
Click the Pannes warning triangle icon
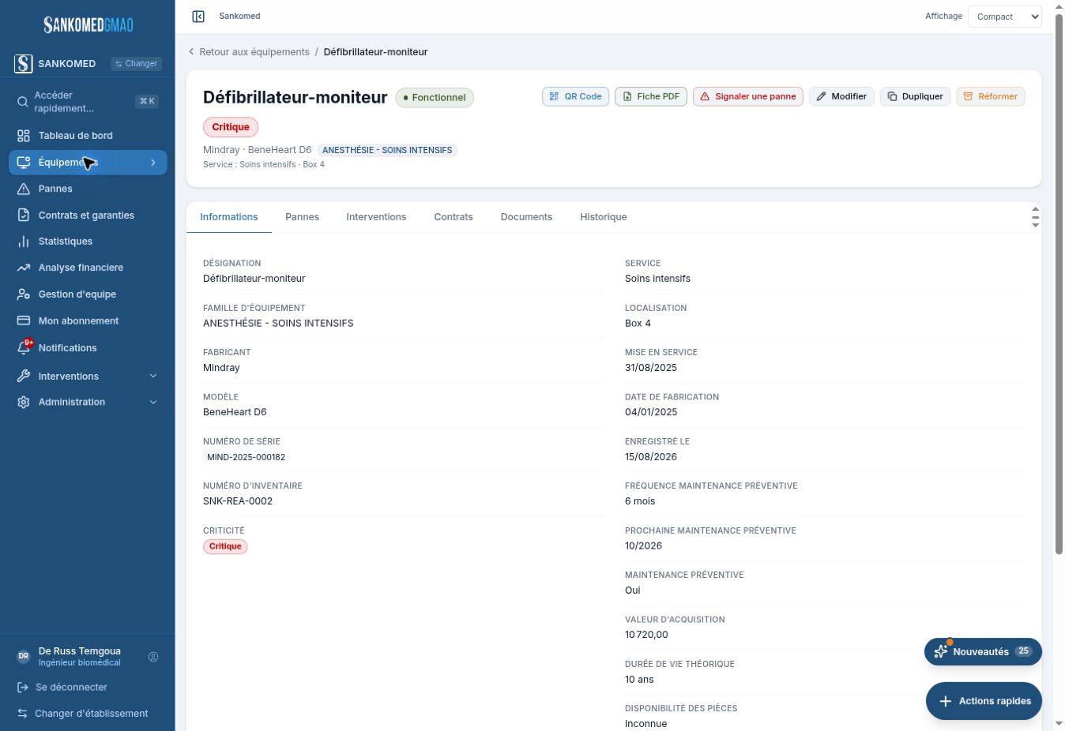coord(24,189)
